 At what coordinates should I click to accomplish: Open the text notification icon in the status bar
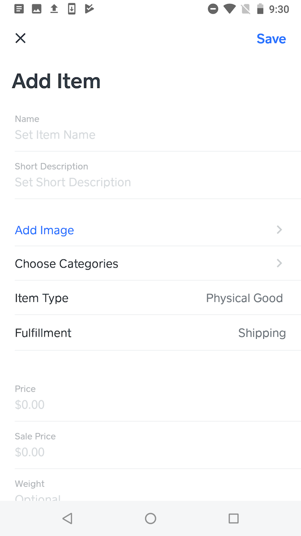[x=19, y=9]
